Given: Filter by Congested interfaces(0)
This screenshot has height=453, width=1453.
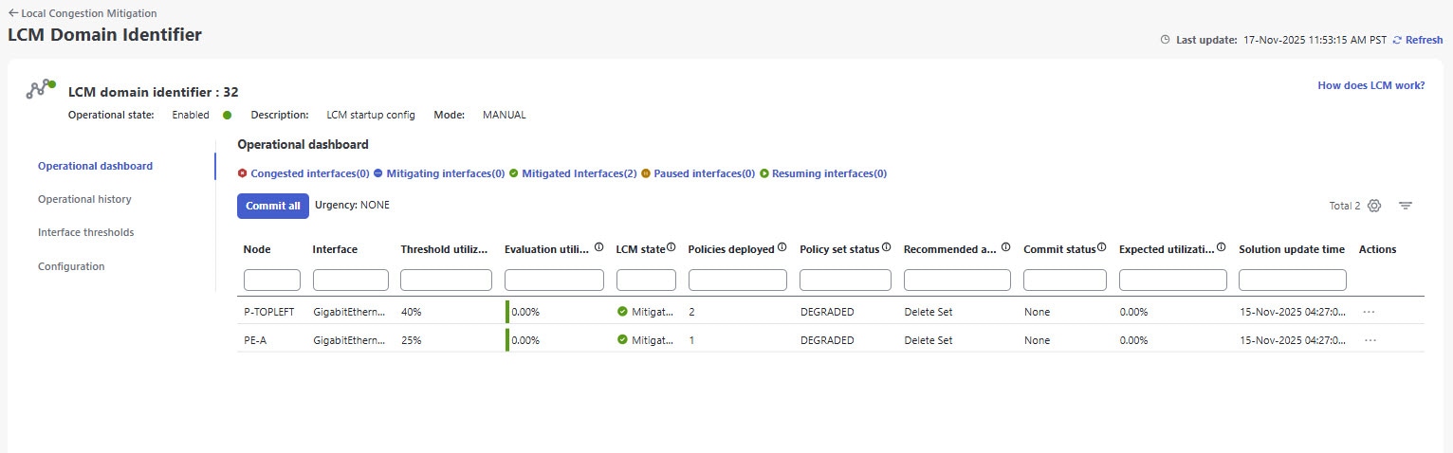Looking at the screenshot, I should (x=303, y=173).
